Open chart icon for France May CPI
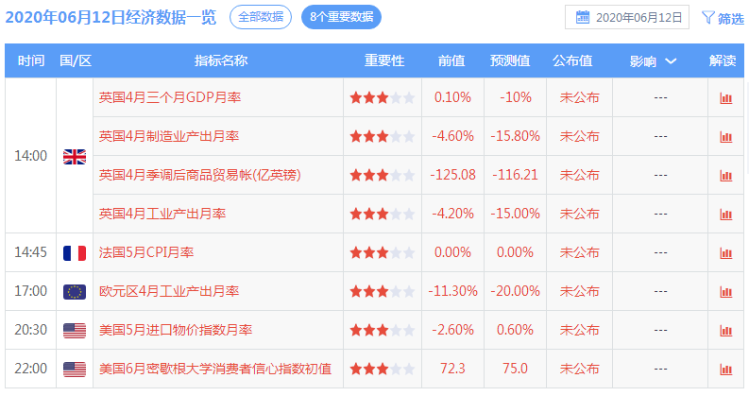The width and height of the screenshot is (749, 396). (725, 252)
